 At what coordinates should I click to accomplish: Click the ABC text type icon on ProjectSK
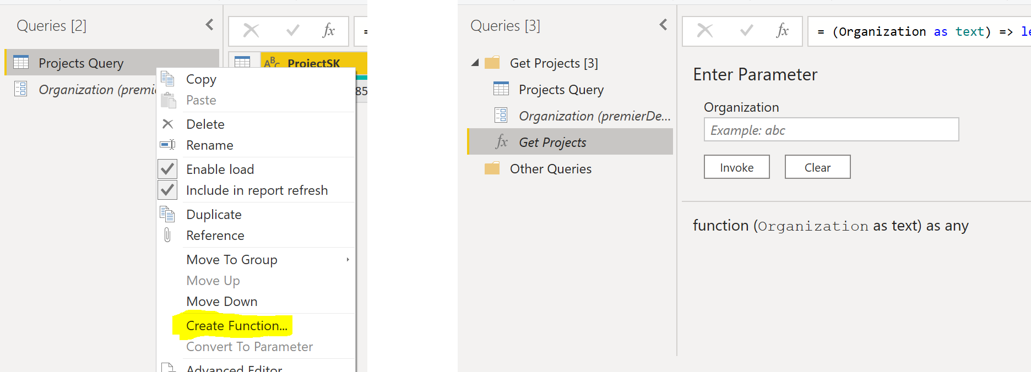tap(272, 63)
